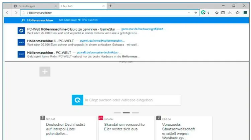This screenshot has width=251, height=140.
Task: Select the middle news page indicator
Action: [x=126, y=113]
